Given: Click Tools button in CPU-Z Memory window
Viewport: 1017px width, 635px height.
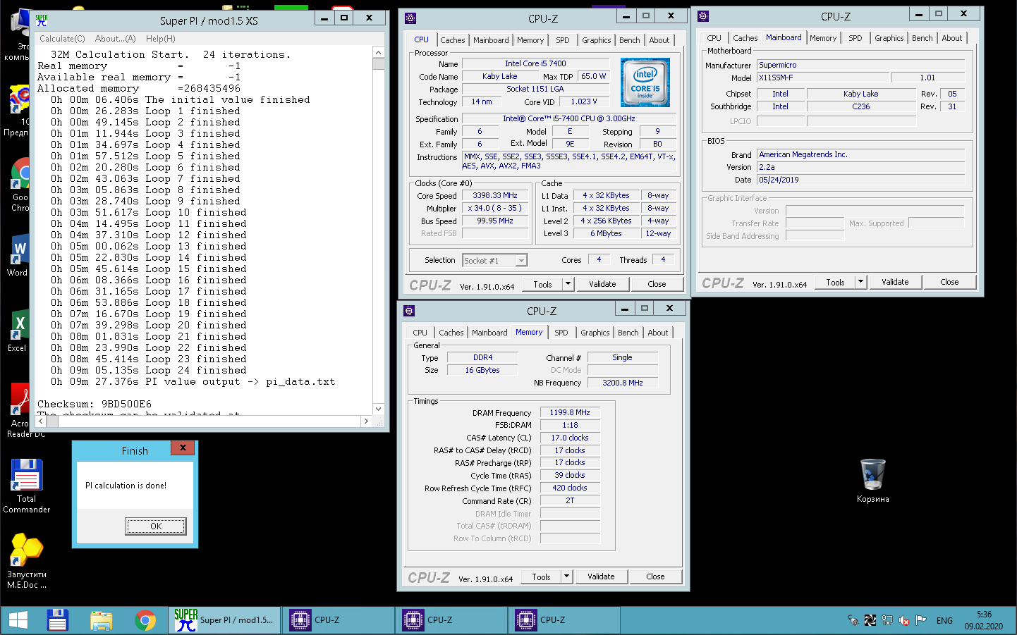Looking at the screenshot, I should tap(541, 577).
